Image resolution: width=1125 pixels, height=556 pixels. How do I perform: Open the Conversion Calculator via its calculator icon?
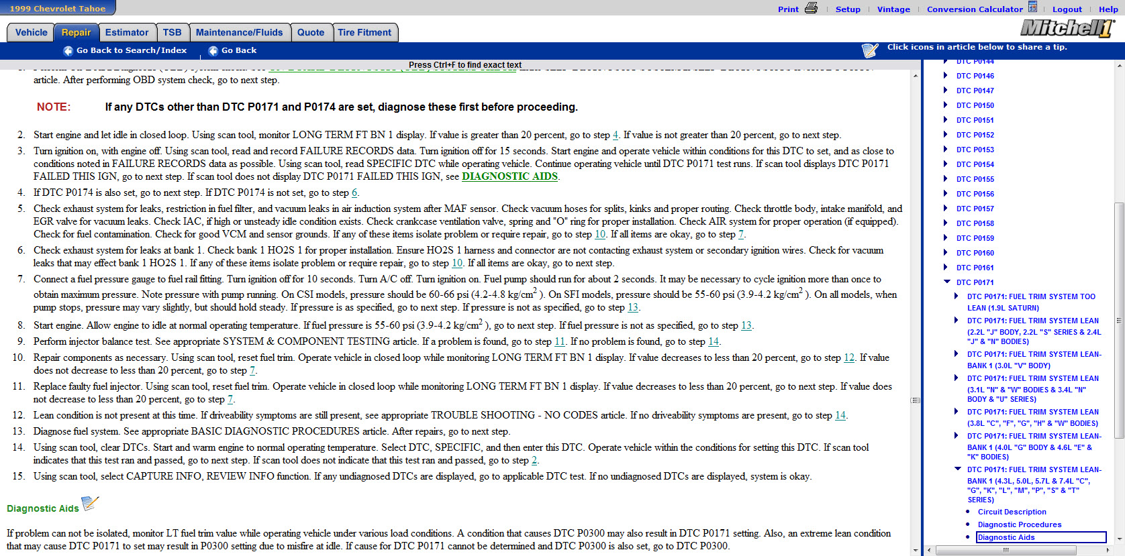[1032, 7]
